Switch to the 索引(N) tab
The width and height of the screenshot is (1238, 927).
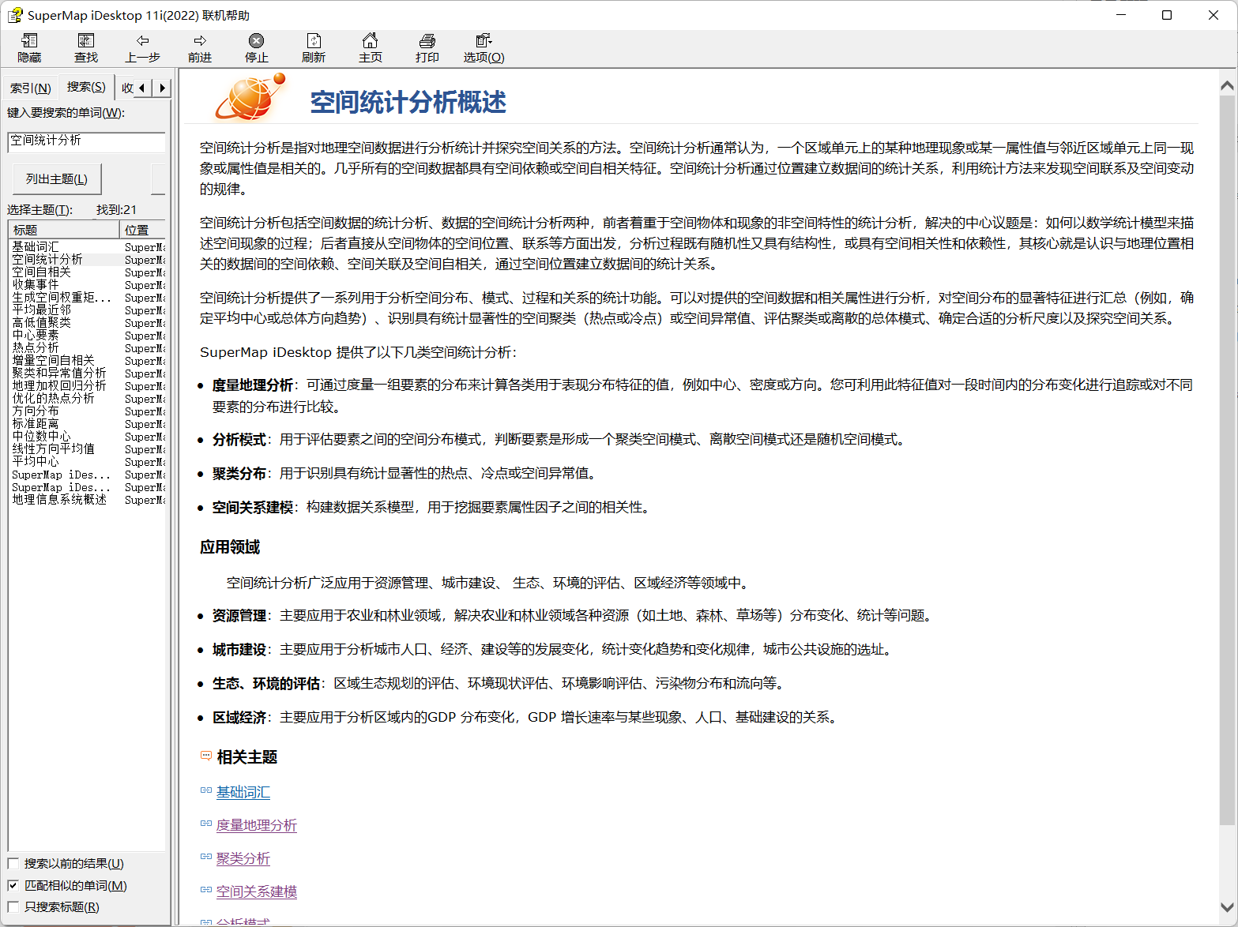[31, 88]
